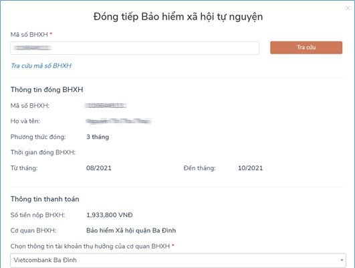This screenshot has height=268, width=355.
Task: Click the Phương thức đóng label
Action: coord(38,137)
